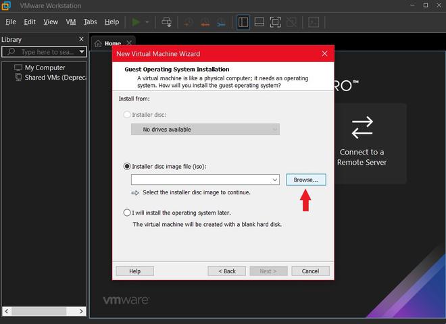Click Connect to a Remote Server tile
446x324 pixels.
[x=370, y=143]
